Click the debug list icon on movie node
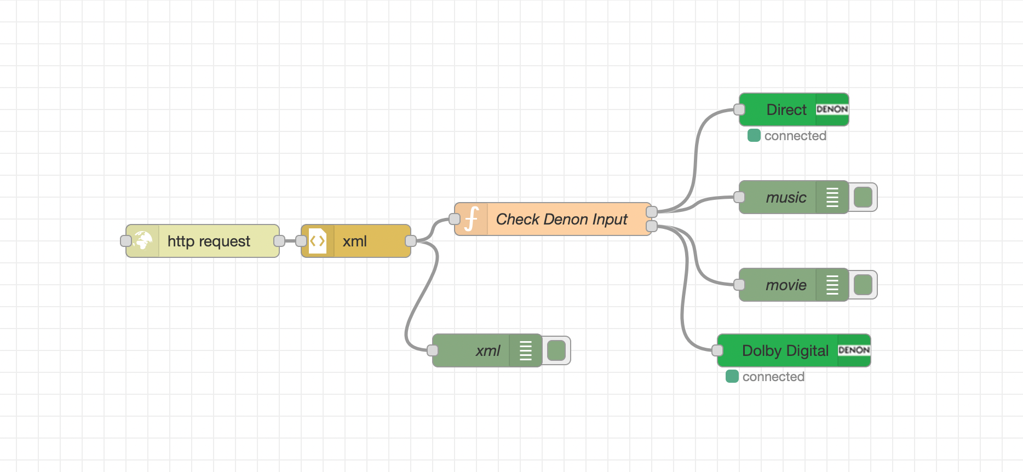The height and width of the screenshot is (472, 1023). click(x=832, y=285)
